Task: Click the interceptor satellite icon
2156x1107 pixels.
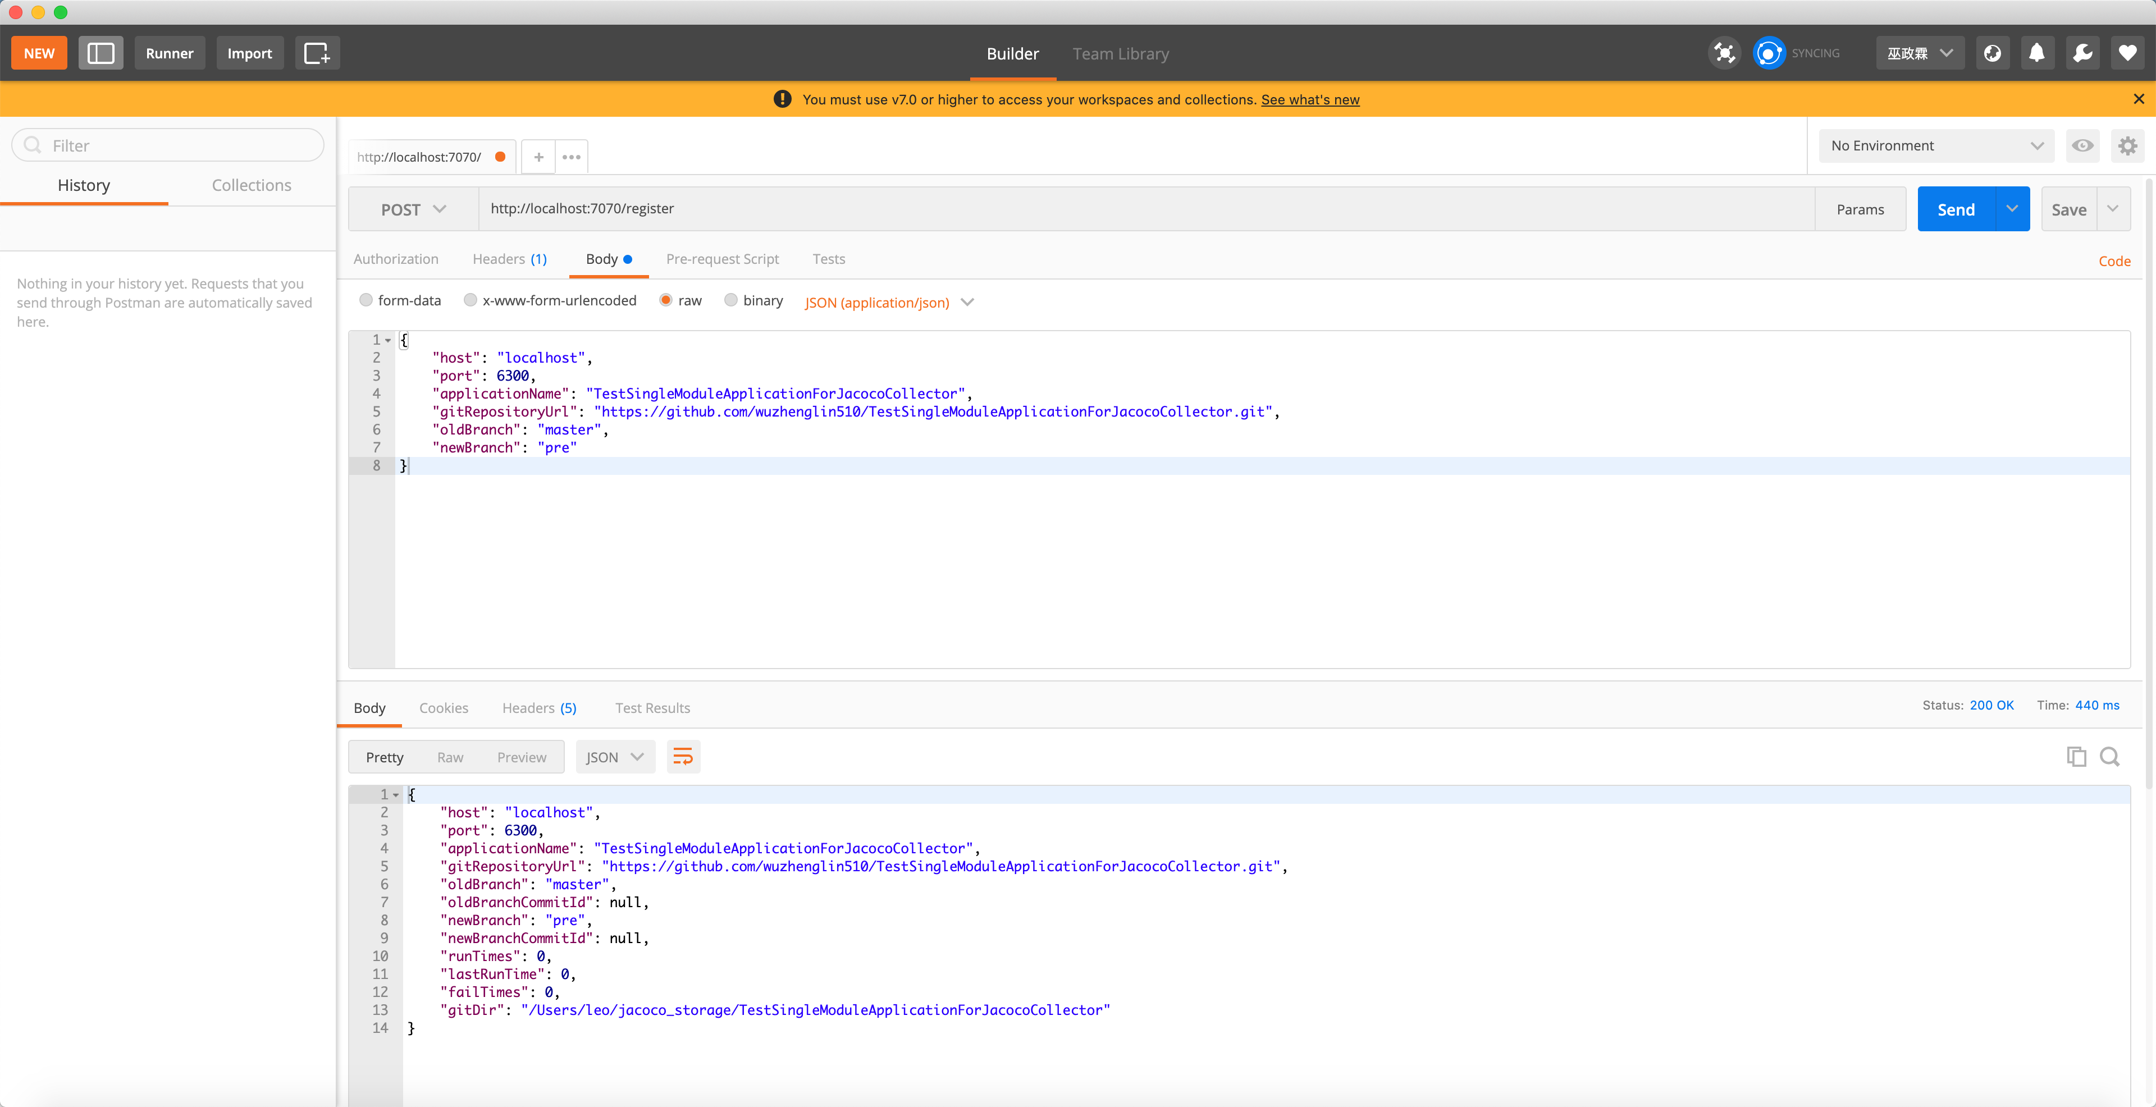Action: click(x=1724, y=53)
